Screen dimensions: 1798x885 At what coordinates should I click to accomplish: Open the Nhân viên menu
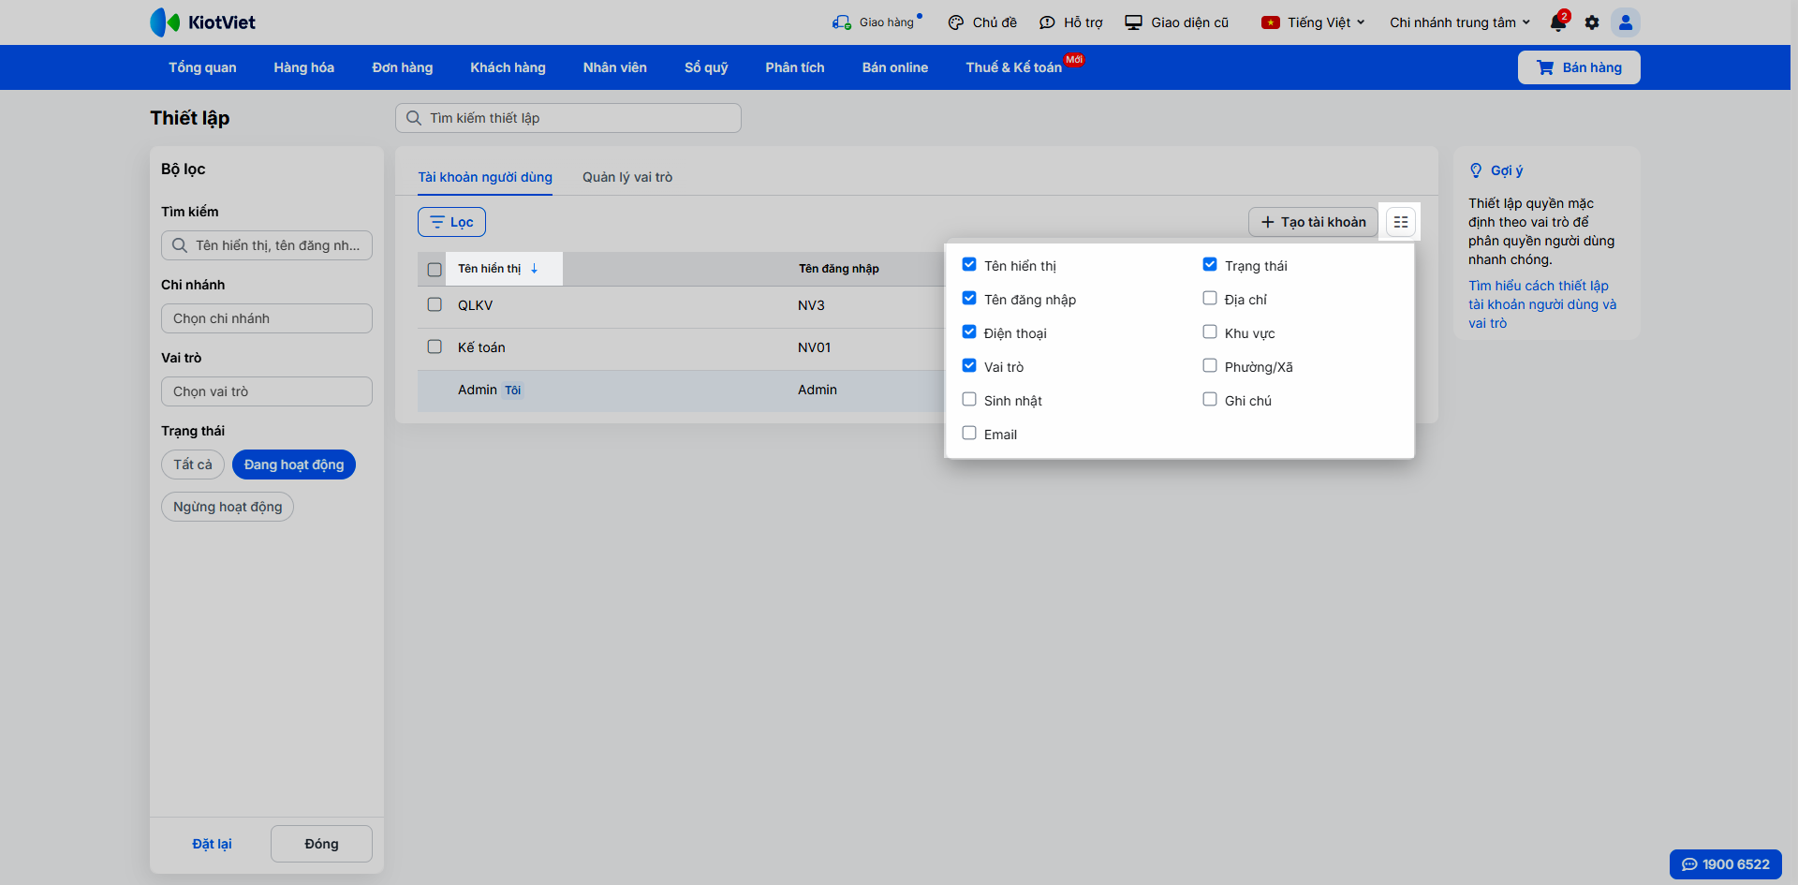(615, 67)
